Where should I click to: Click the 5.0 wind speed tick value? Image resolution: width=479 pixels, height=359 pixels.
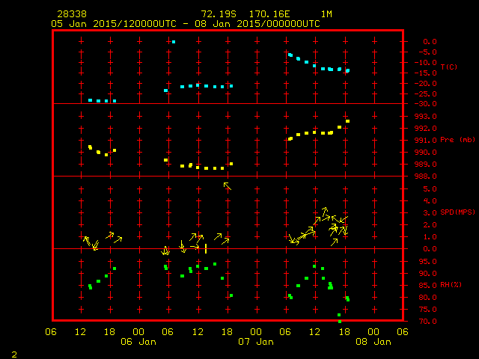coord(430,189)
